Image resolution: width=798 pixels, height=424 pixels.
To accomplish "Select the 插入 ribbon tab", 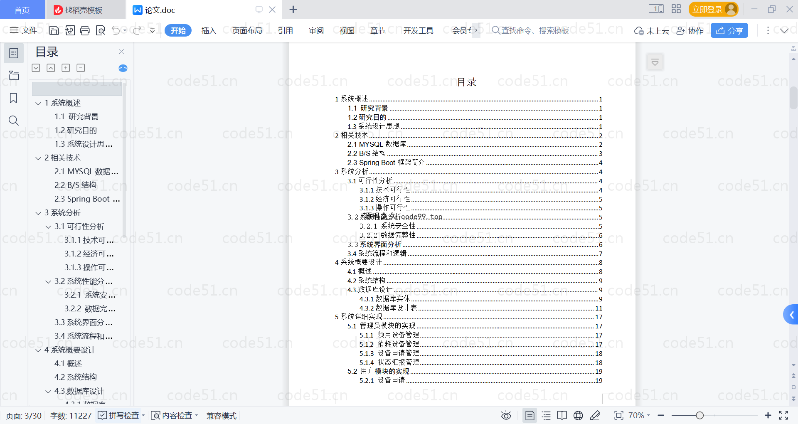I will pyautogui.click(x=209, y=30).
